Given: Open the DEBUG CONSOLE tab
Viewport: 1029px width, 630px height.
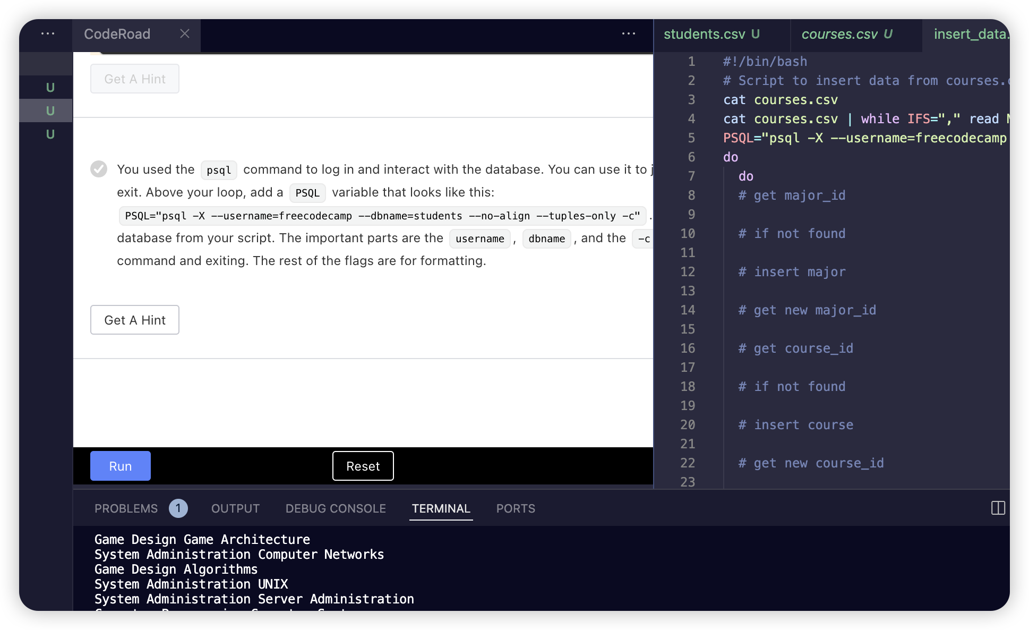Looking at the screenshot, I should (336, 509).
